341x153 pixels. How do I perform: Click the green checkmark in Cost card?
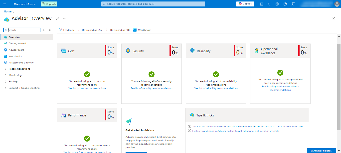point(87,74)
